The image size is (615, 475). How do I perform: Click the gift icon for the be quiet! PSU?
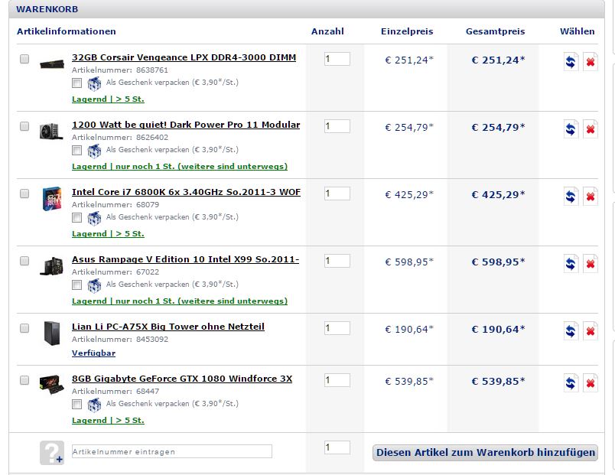[94, 151]
